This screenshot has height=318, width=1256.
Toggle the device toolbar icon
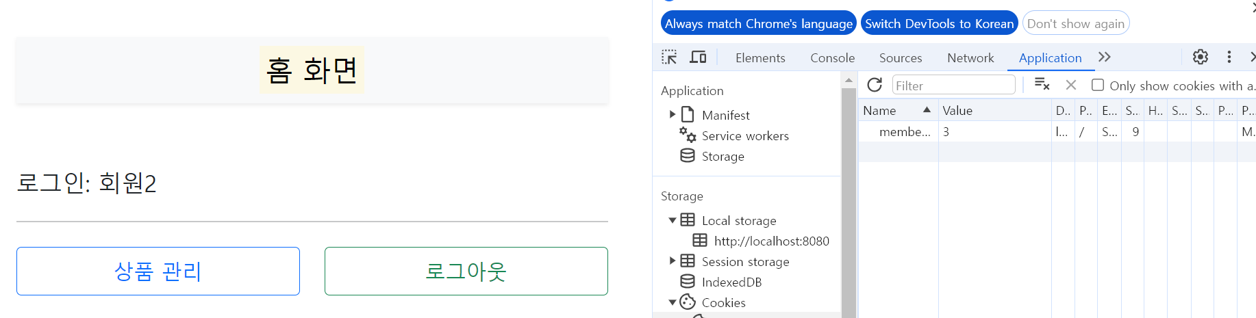pos(698,57)
